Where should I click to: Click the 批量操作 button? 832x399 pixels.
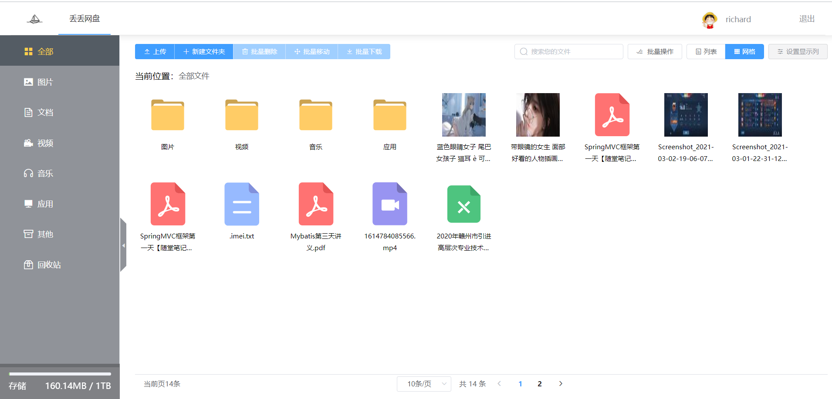click(x=655, y=51)
